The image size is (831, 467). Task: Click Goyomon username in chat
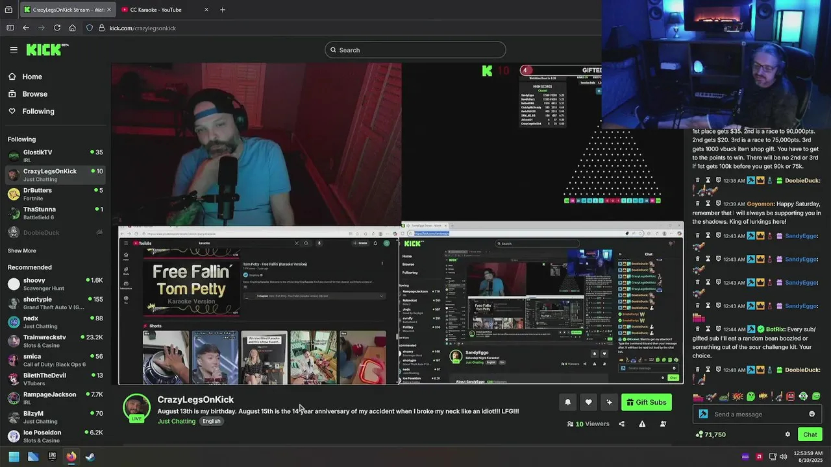760,204
